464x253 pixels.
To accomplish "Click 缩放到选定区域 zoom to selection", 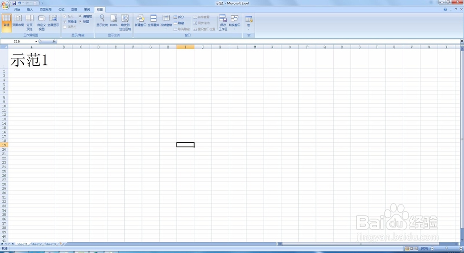I will click(x=125, y=22).
